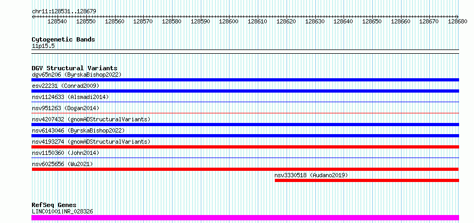Click the 128660 ruler position

(x=401, y=21)
